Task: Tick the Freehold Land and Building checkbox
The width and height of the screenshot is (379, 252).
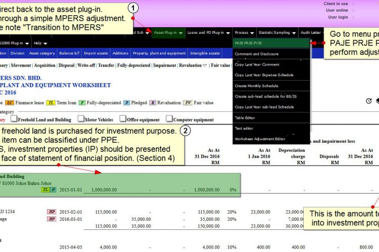Action: click(x=14, y=118)
